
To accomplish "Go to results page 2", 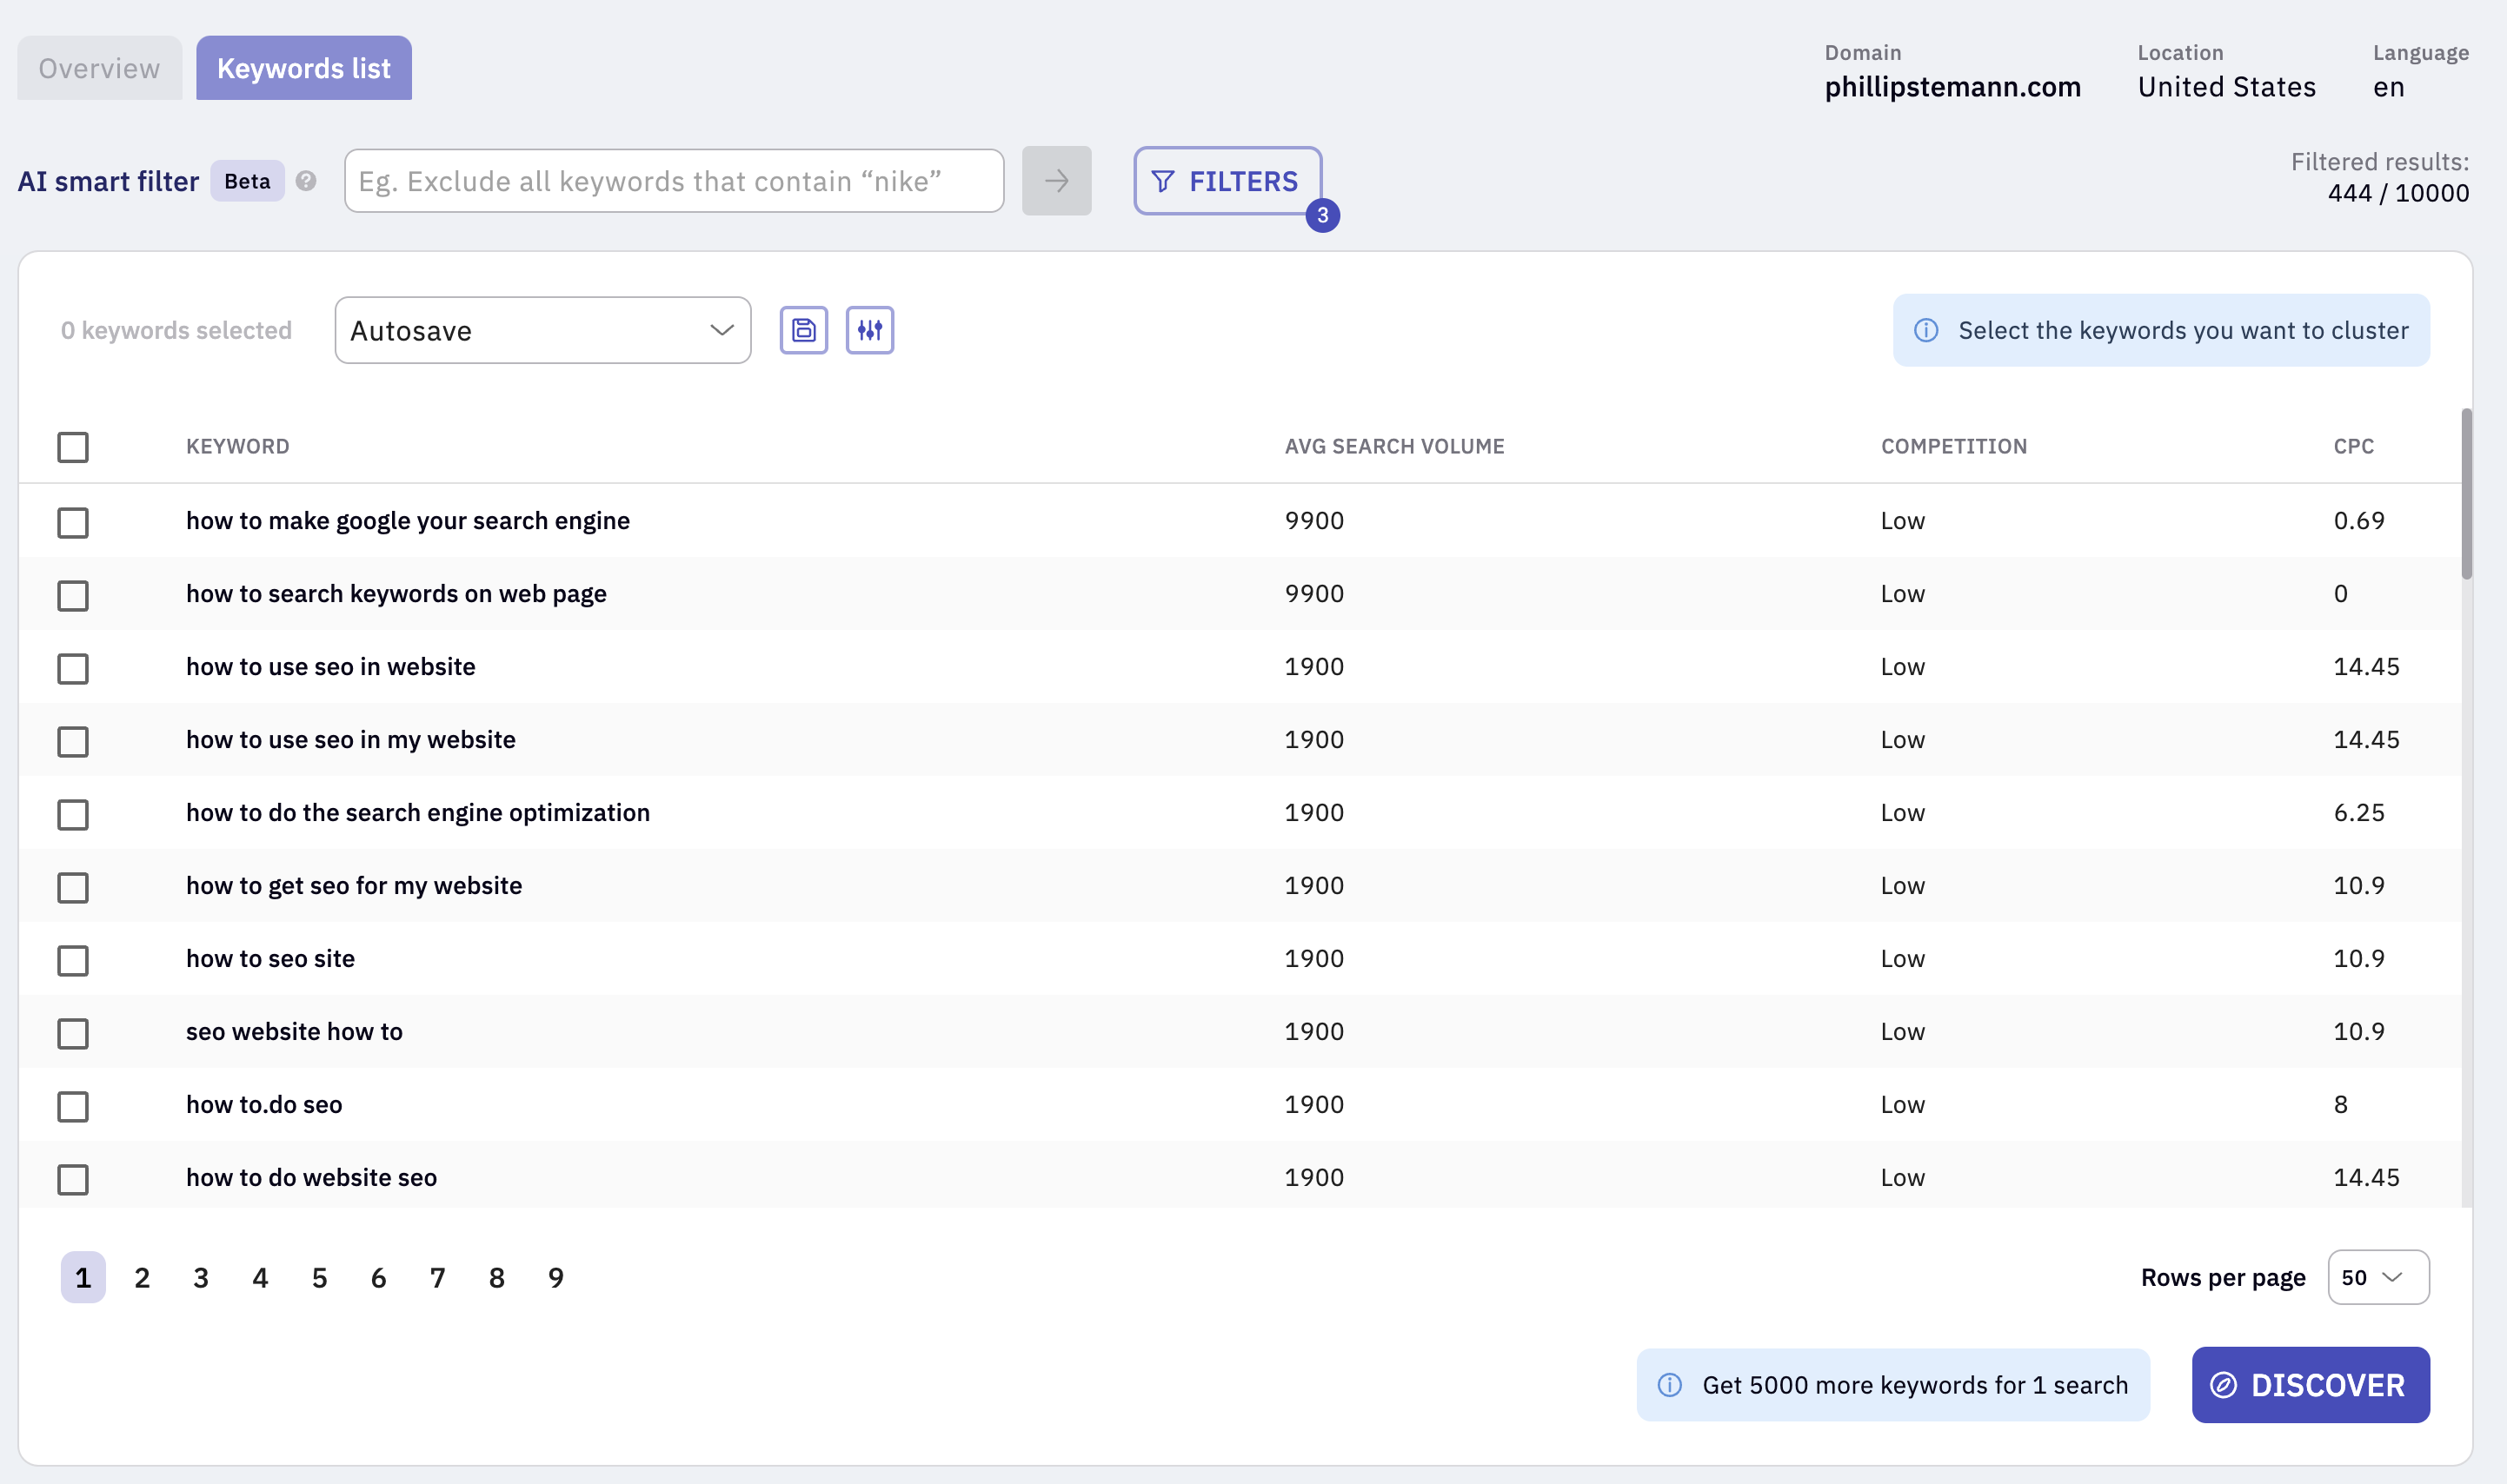I will click(x=142, y=1277).
